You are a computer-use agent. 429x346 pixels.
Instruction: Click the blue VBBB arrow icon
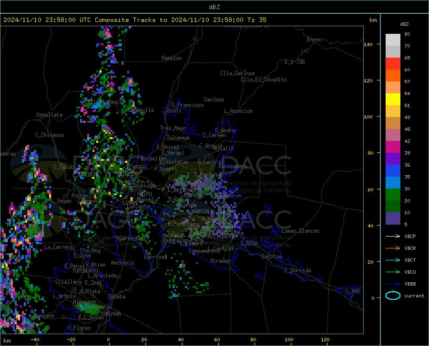point(393,284)
